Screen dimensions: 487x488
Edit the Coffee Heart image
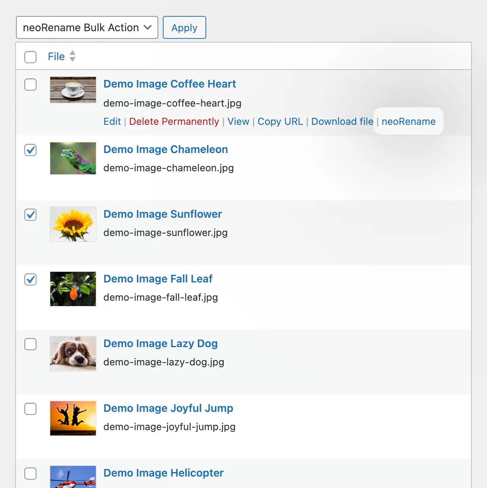(x=112, y=121)
